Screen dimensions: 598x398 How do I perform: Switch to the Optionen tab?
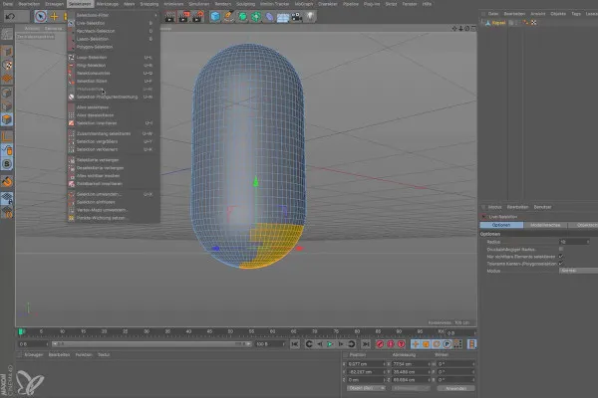pos(502,225)
